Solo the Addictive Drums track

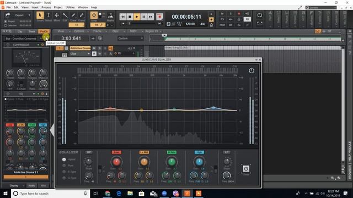(x=99, y=48)
